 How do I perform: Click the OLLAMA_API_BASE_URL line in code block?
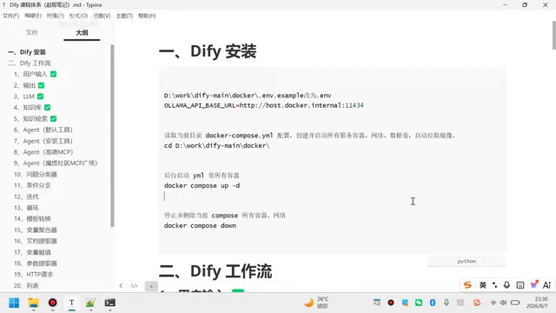pyautogui.click(x=264, y=105)
